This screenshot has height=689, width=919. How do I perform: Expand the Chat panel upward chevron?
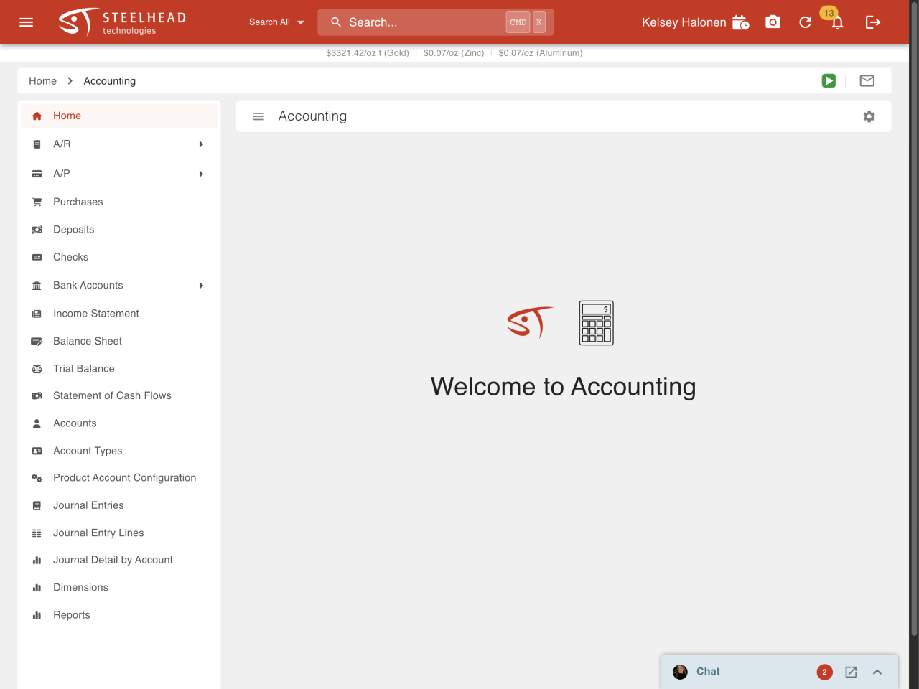click(x=877, y=672)
